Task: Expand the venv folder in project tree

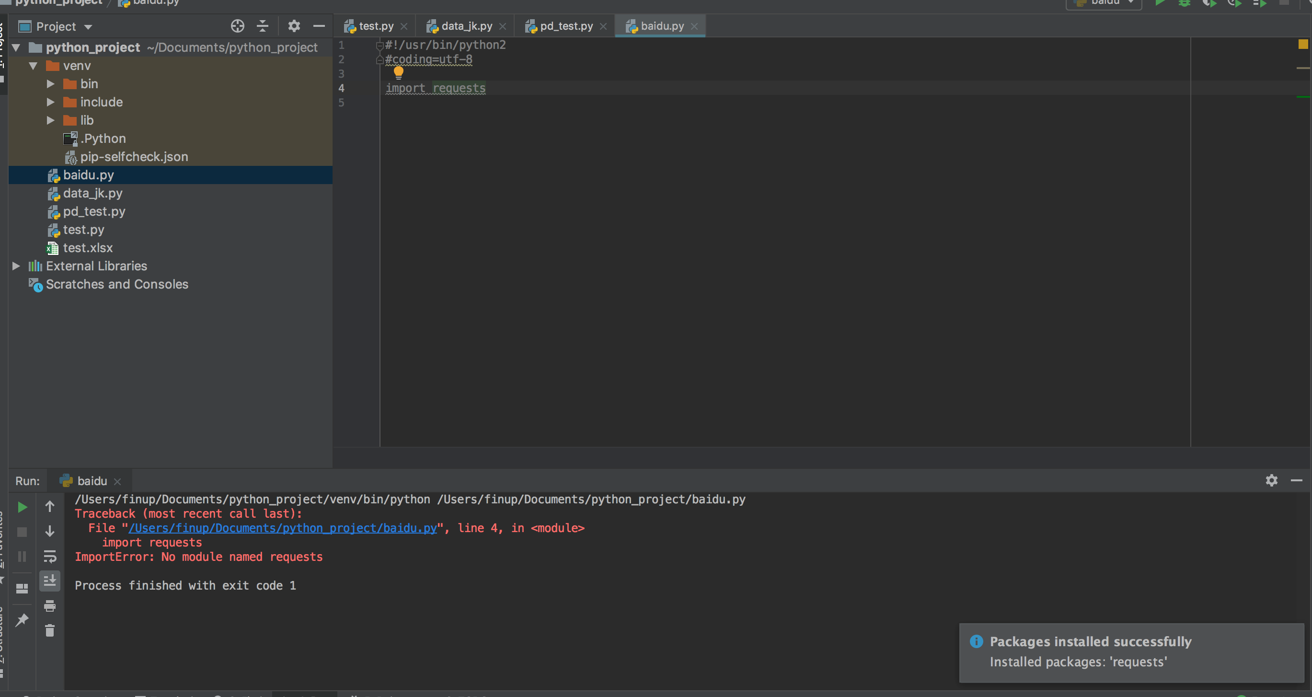Action: [x=35, y=65]
